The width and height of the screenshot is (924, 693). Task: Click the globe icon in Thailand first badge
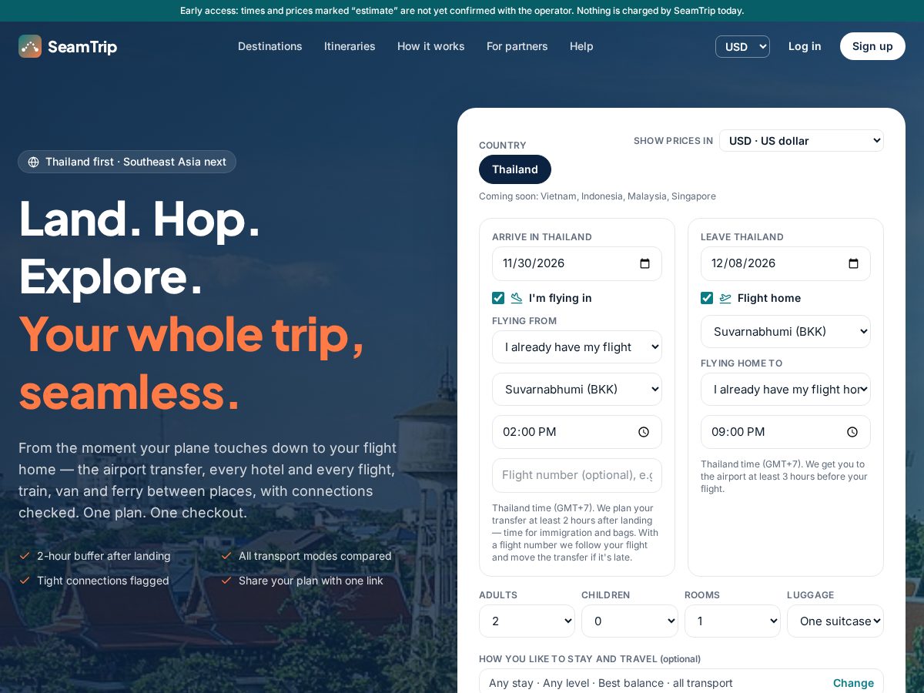[x=33, y=162]
